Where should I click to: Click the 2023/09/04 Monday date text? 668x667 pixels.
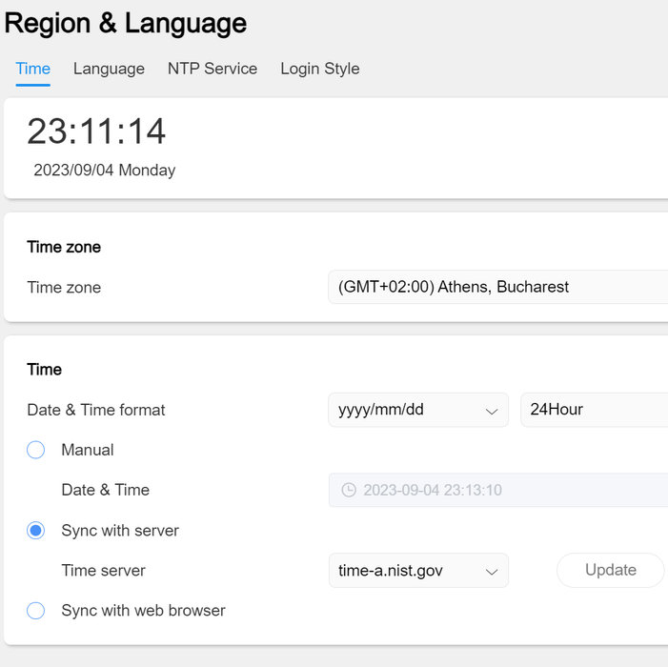(x=105, y=171)
